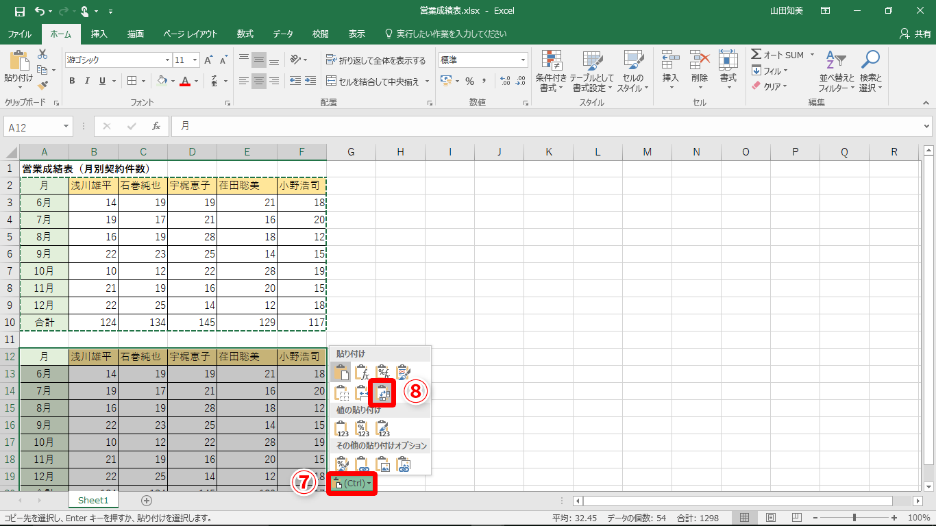This screenshot has width=936, height=526.
Task: Open the font size dropdown
Action: tap(195, 60)
